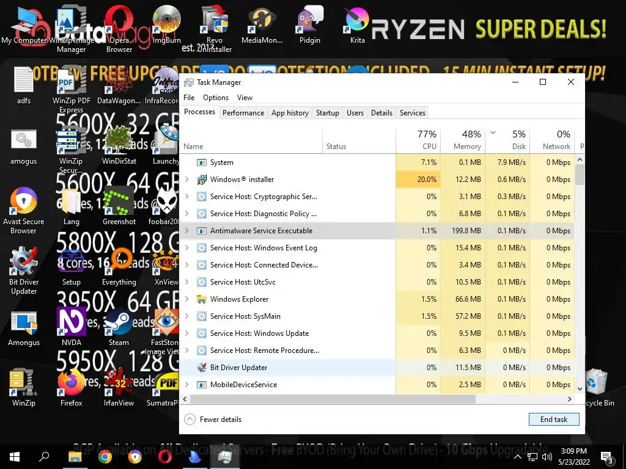The width and height of the screenshot is (626, 469).
Task: Switch to the Details tab
Action: [381, 113]
